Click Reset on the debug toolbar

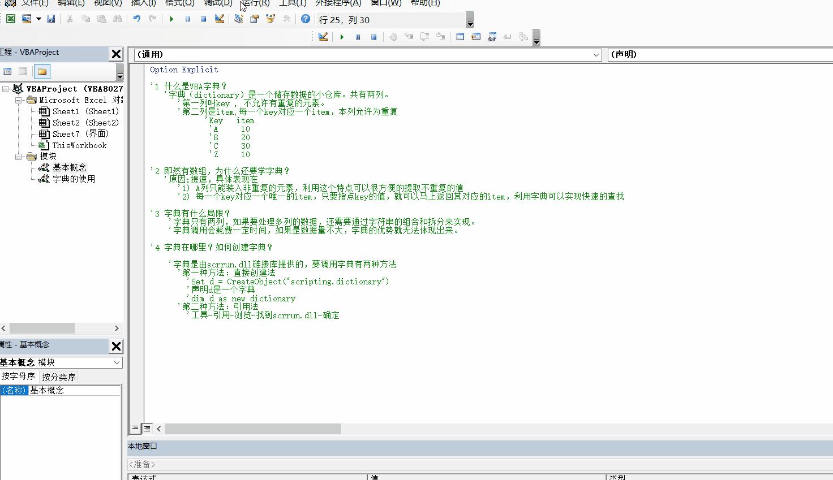(373, 37)
